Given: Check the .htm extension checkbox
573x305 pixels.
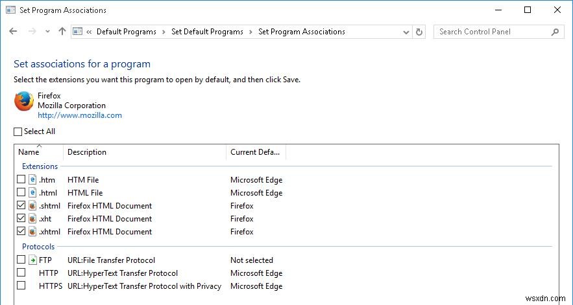Looking at the screenshot, I should [x=21, y=179].
